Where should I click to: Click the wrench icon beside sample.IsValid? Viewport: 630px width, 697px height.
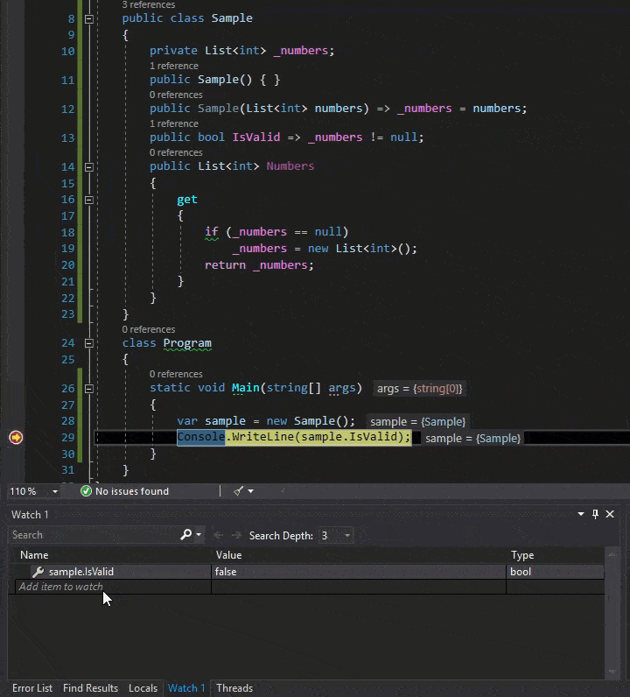coord(38,572)
